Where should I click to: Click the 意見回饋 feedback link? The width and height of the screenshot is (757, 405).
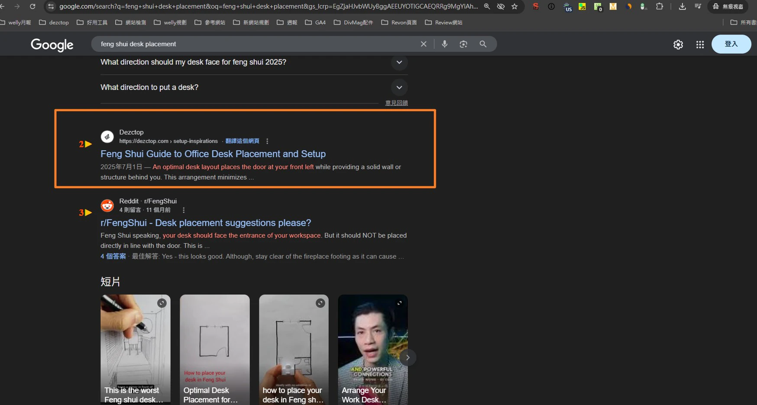[x=397, y=103]
